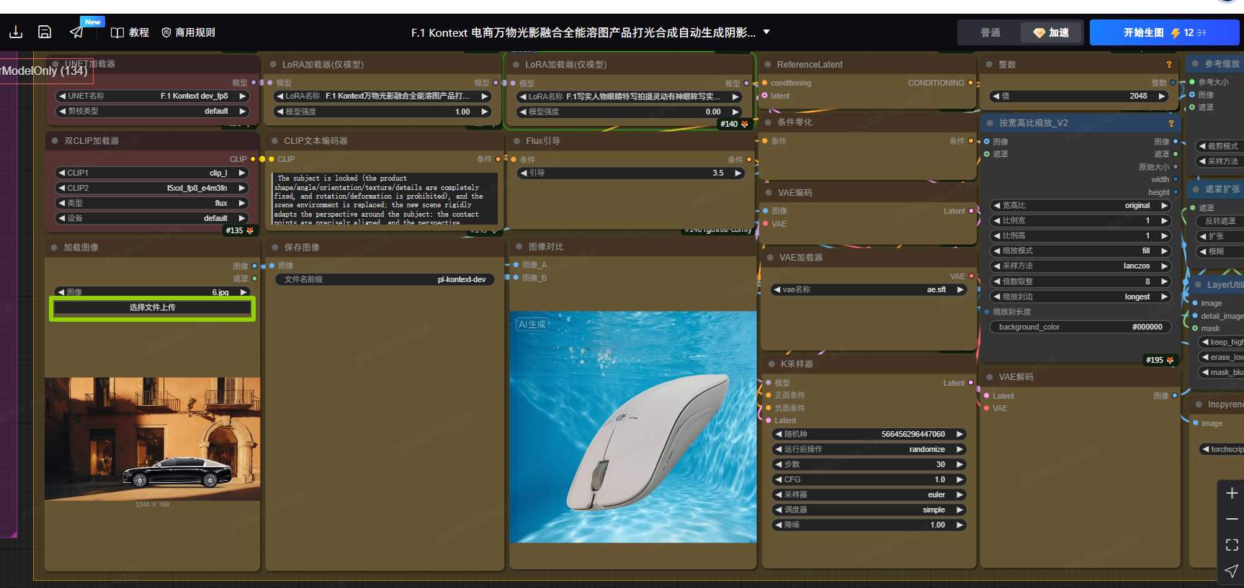Screen dimensions: 1244x588
Task: Click the share icon with New badge
Action: tap(76, 32)
